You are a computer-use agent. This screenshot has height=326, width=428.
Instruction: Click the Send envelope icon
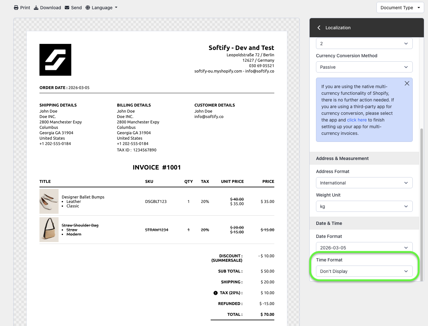click(x=67, y=8)
